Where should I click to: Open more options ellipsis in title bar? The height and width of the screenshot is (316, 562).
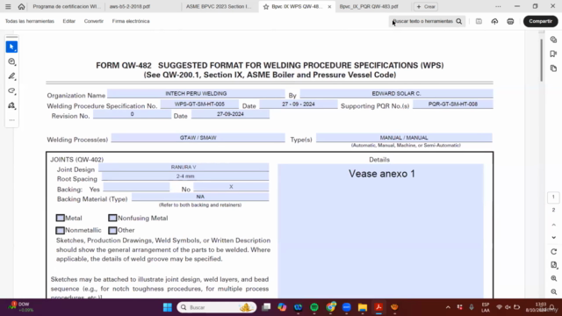coord(498,6)
